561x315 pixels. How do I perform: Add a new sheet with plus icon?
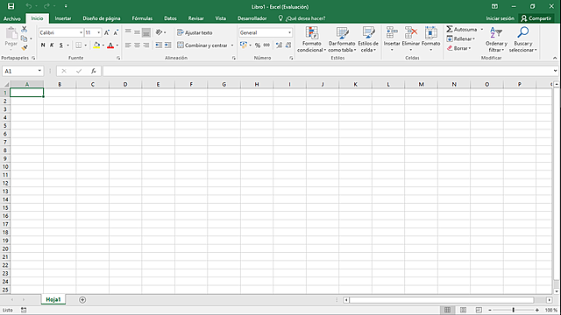(x=82, y=299)
